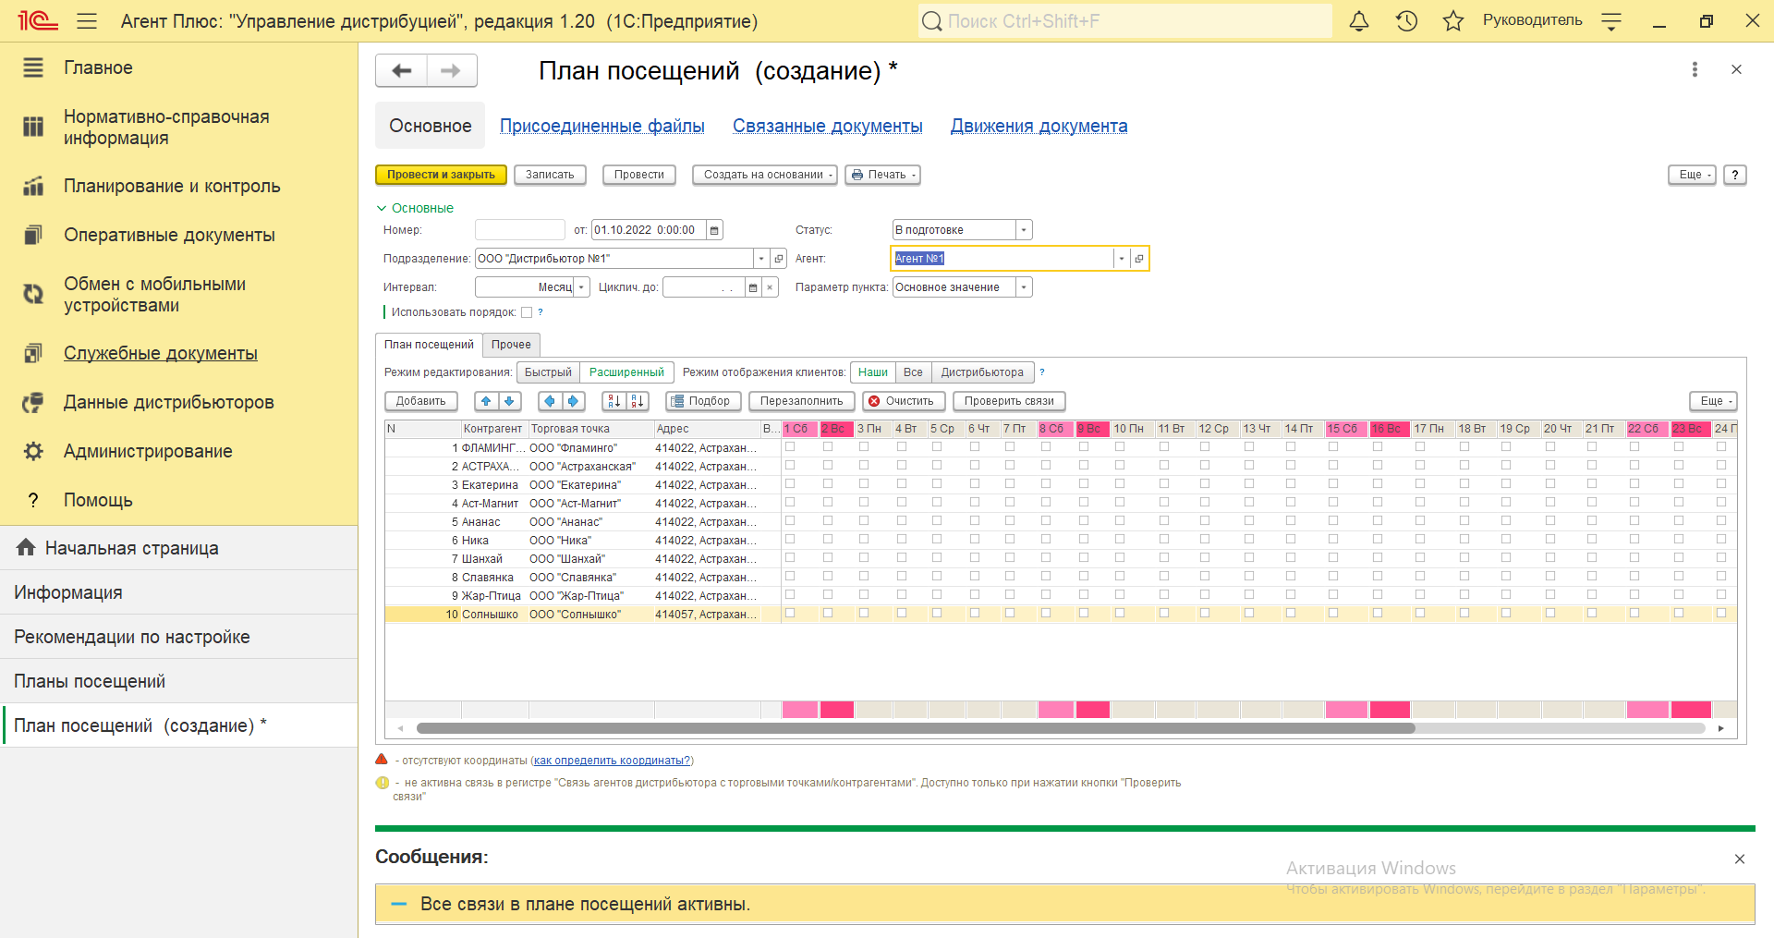The height and width of the screenshot is (938, 1774).
Task: Go back with the left arrow button
Action: click(x=401, y=70)
